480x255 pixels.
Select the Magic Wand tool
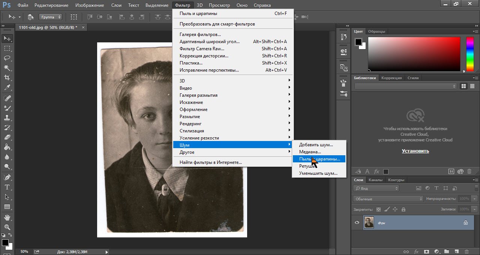click(x=7, y=68)
